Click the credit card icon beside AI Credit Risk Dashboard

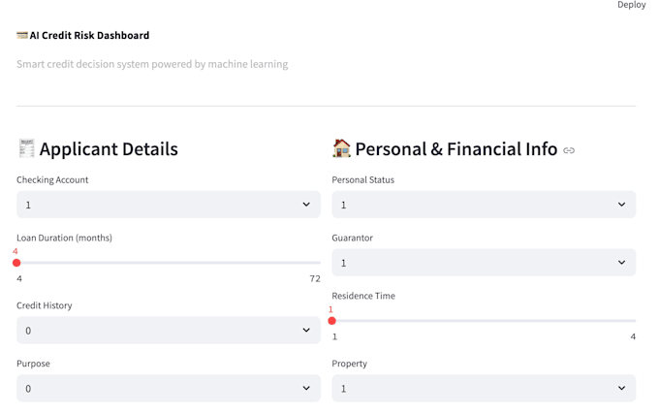point(22,35)
